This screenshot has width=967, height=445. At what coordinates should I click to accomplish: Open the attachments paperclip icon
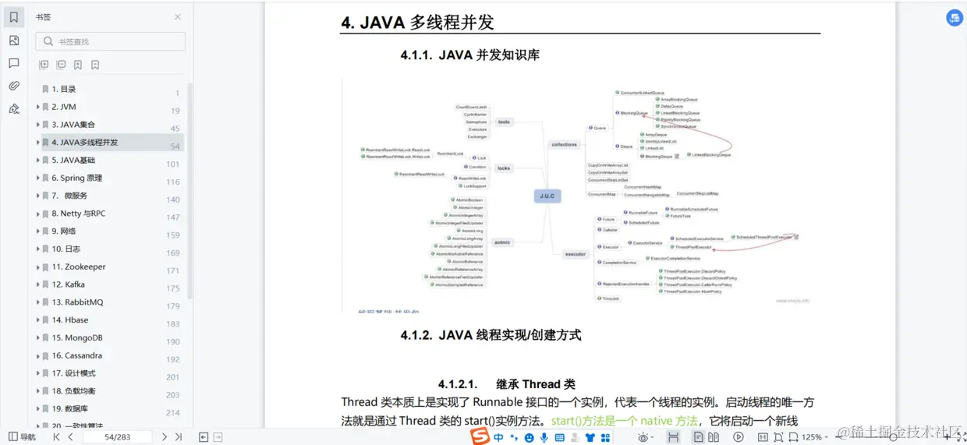coord(14,86)
